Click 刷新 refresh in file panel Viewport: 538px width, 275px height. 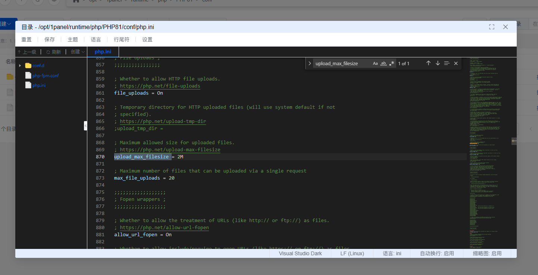[53, 52]
